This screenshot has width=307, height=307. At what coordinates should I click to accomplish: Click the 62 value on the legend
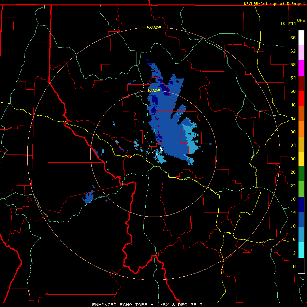click(293, 51)
